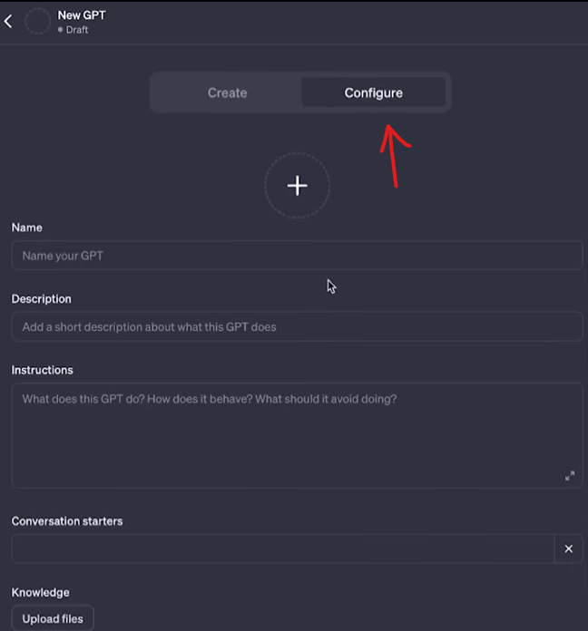Select the Configure tab

(373, 92)
